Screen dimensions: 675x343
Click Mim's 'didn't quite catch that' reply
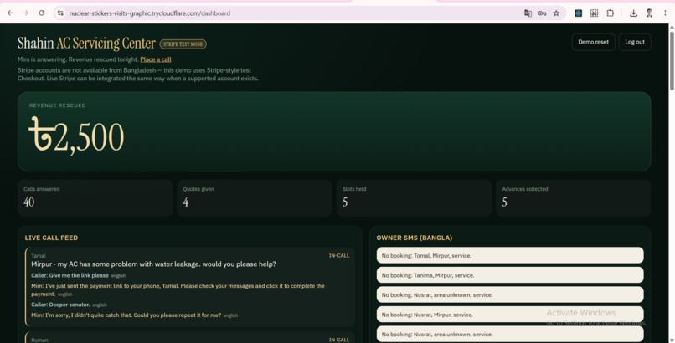[x=126, y=315]
